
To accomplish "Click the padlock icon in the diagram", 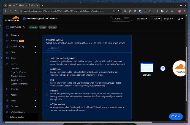I will (163, 69).
